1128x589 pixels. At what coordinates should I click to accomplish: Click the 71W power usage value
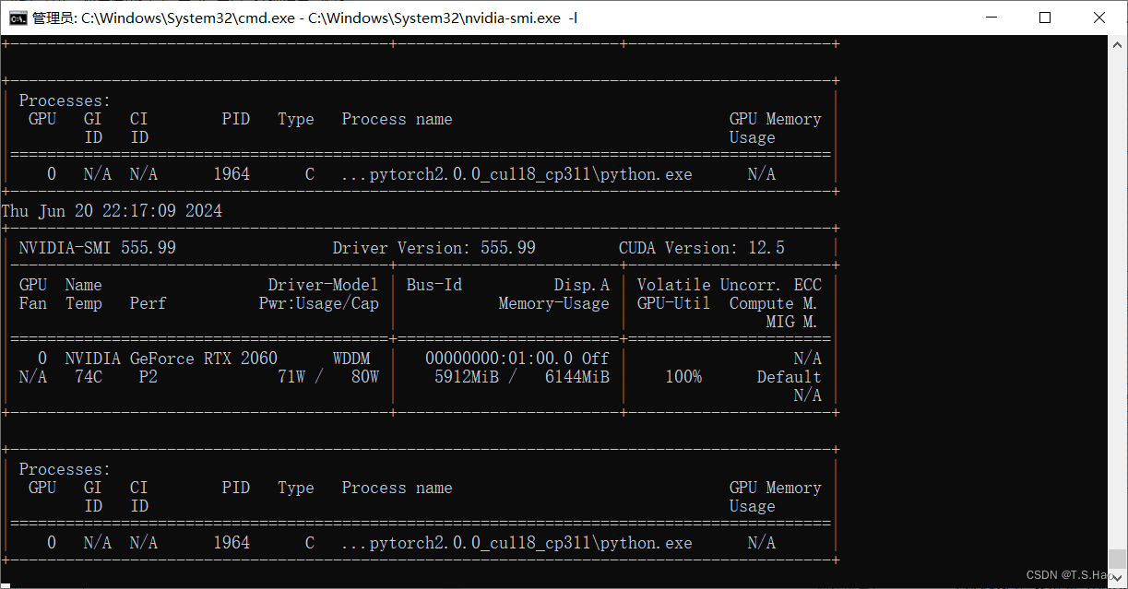coord(291,377)
